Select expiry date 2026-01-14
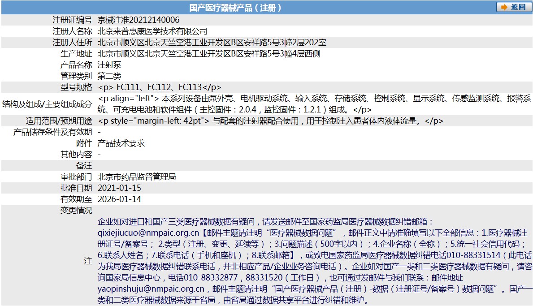Viewport: 533px width, 306px height. [x=119, y=199]
